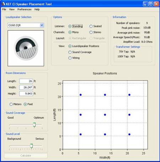This screenshot has width=160, height=162.
Task: Open the Preferences menu
Action: pos(25,9)
